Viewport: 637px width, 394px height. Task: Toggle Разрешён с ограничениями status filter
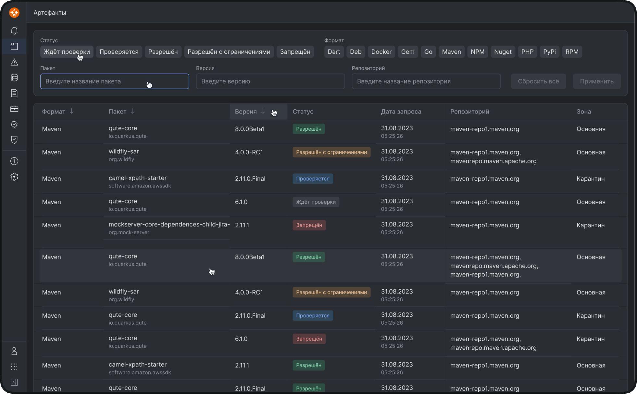(229, 52)
